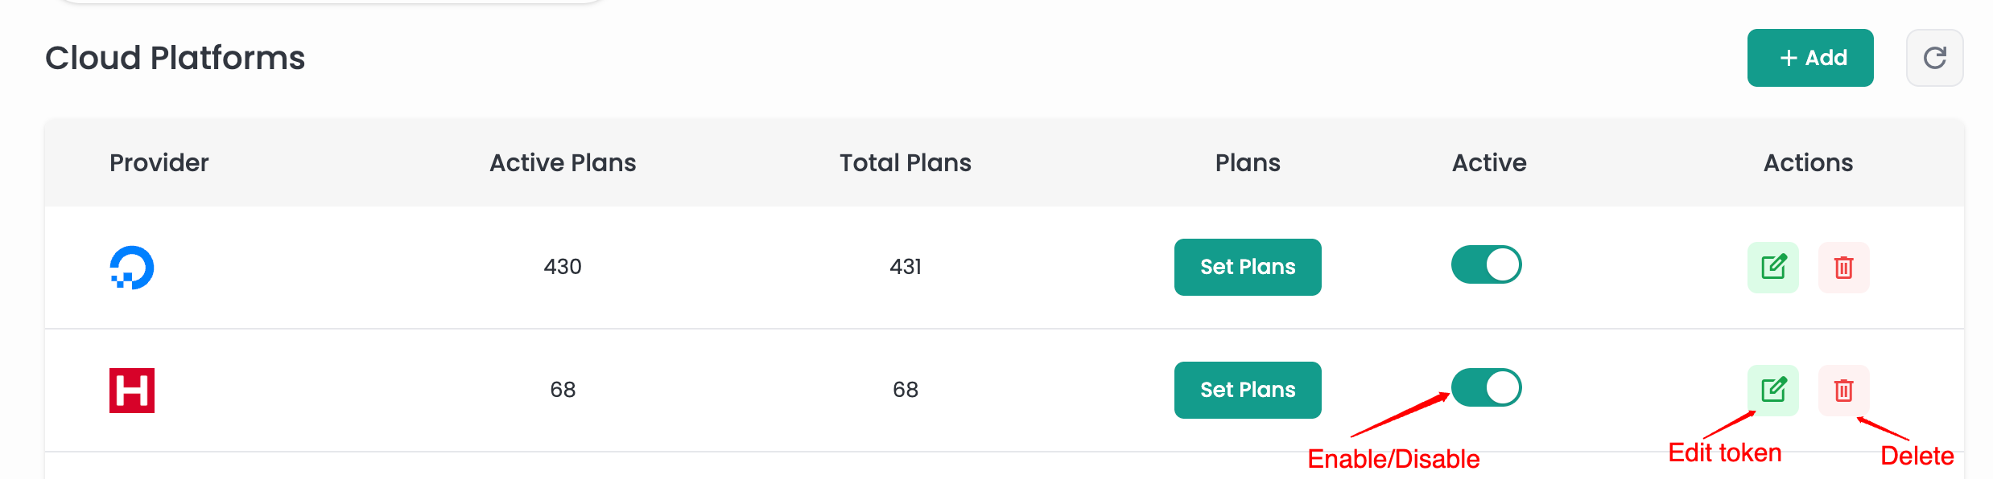Disable the Hetzner active toggle

pos(1486,387)
